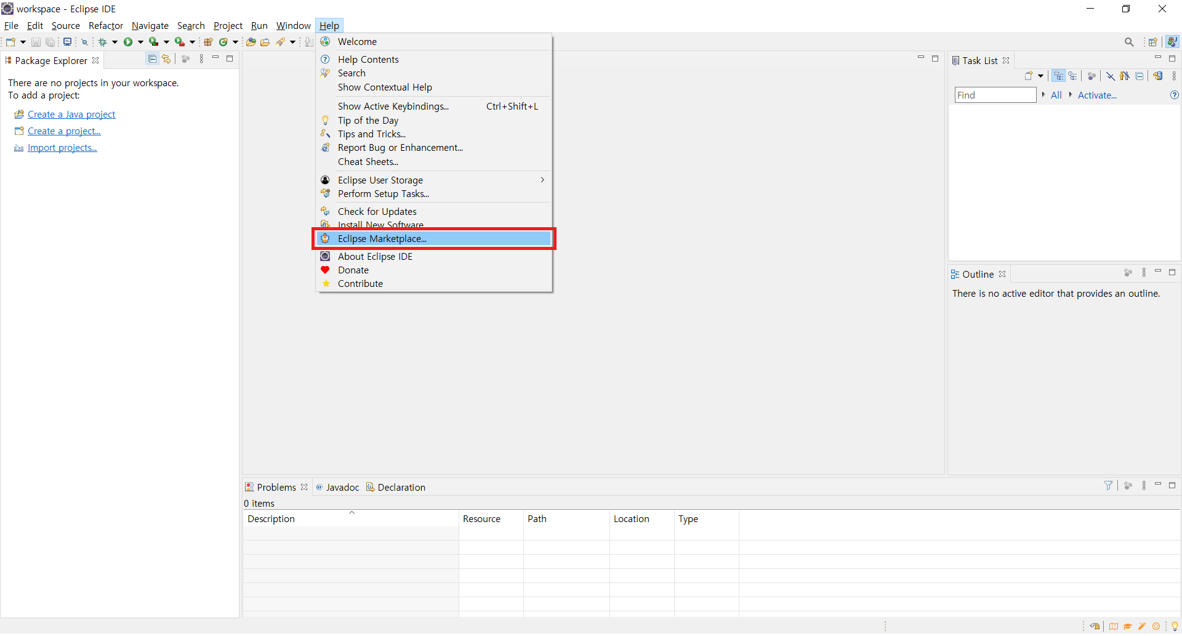Click the Find input field in Task List

(x=995, y=95)
